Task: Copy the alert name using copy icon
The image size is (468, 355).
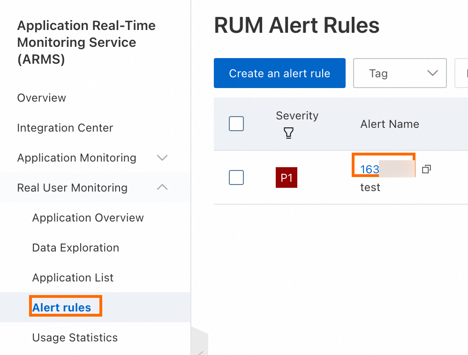Action: [x=426, y=169]
